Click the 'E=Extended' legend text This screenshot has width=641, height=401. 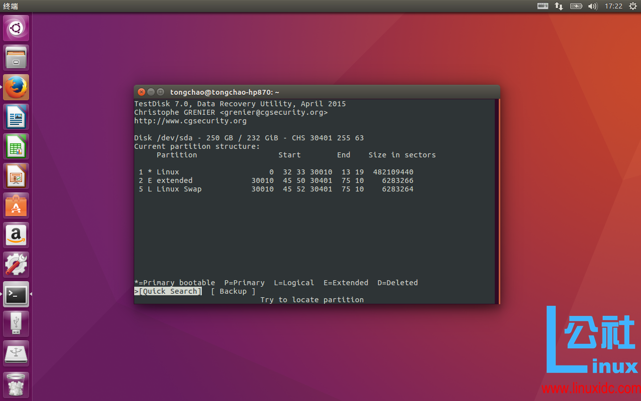point(346,283)
